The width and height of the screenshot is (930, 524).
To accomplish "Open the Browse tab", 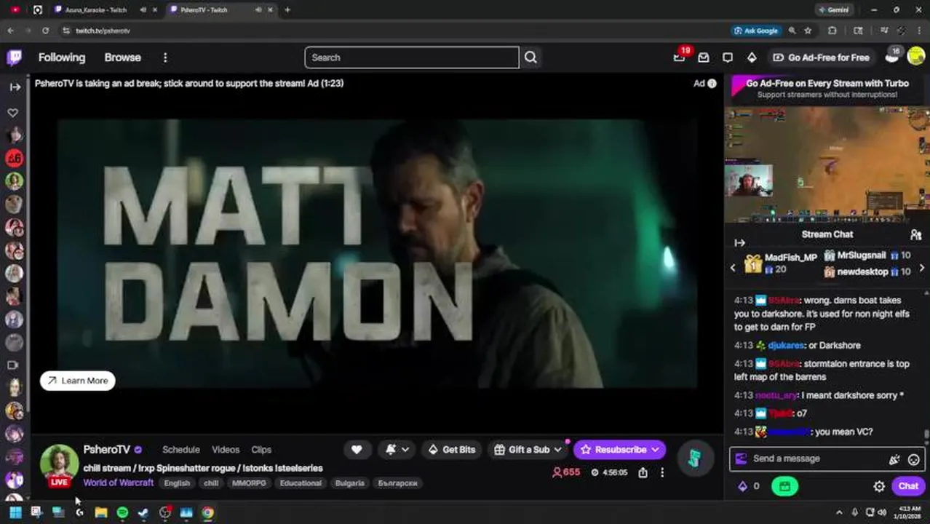I will 122,57.
